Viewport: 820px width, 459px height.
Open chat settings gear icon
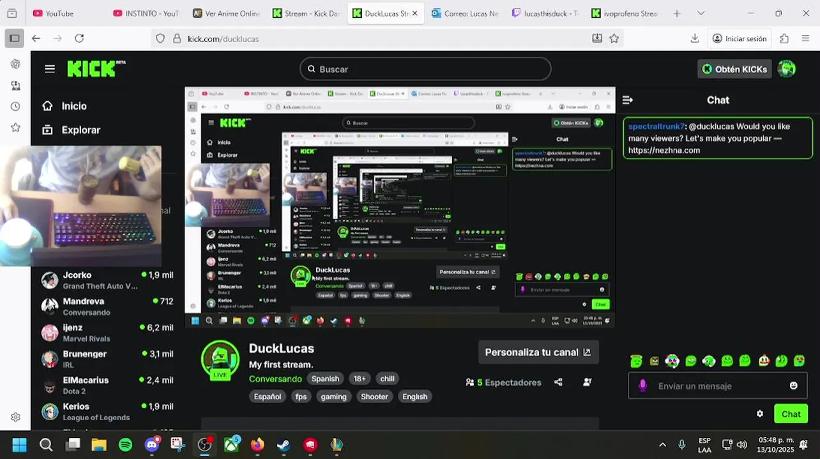(759, 414)
